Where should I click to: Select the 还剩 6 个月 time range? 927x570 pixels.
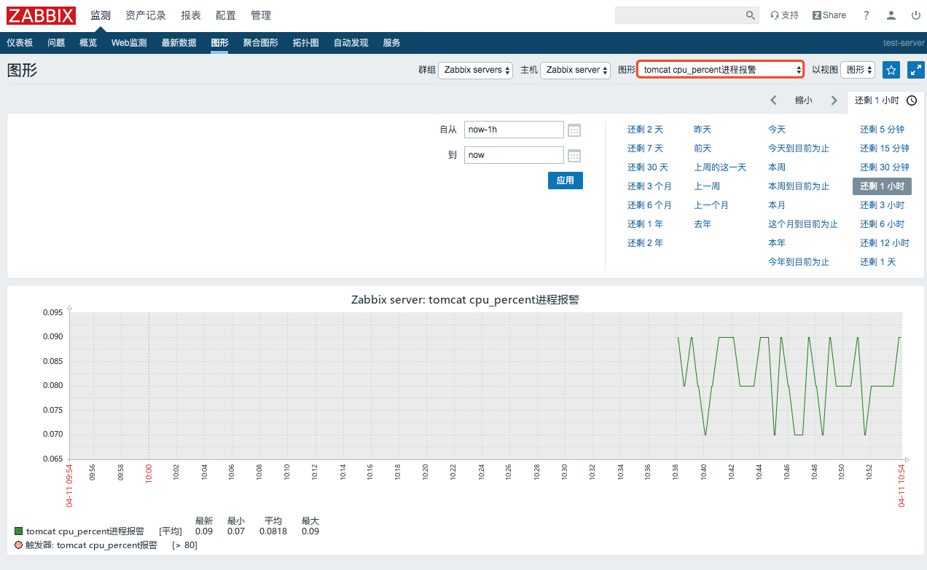pyautogui.click(x=649, y=205)
